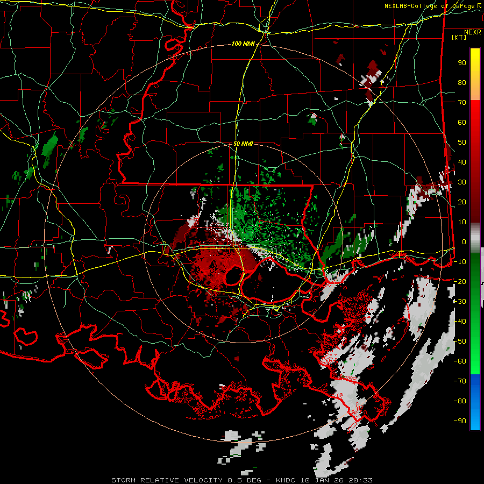Click the 90 value on velocity scale
The height and width of the screenshot is (484, 484).
462,63
